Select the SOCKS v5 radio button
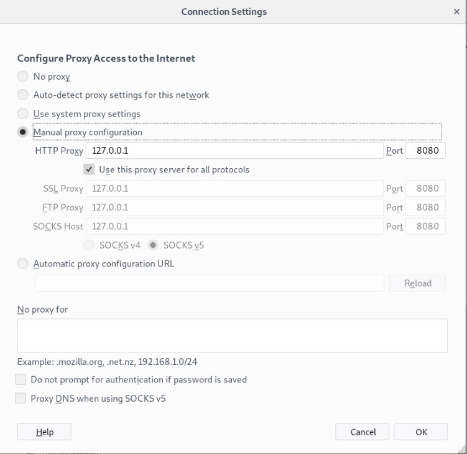 153,245
